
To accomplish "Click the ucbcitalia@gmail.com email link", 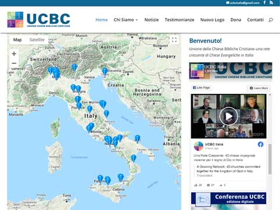I will click(x=244, y=3).
